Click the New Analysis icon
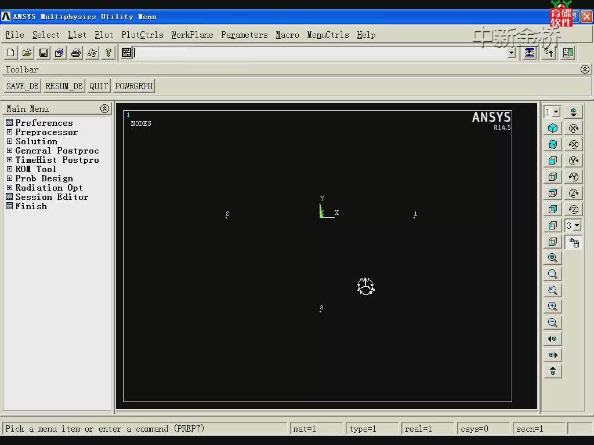Screen dimensions: 594x445 tap(11, 53)
